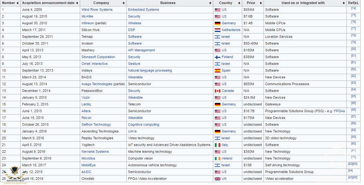The image size is (364, 185).
Task: Click the Netherlands flag in the Silicon Hive row
Action: coord(218,30)
